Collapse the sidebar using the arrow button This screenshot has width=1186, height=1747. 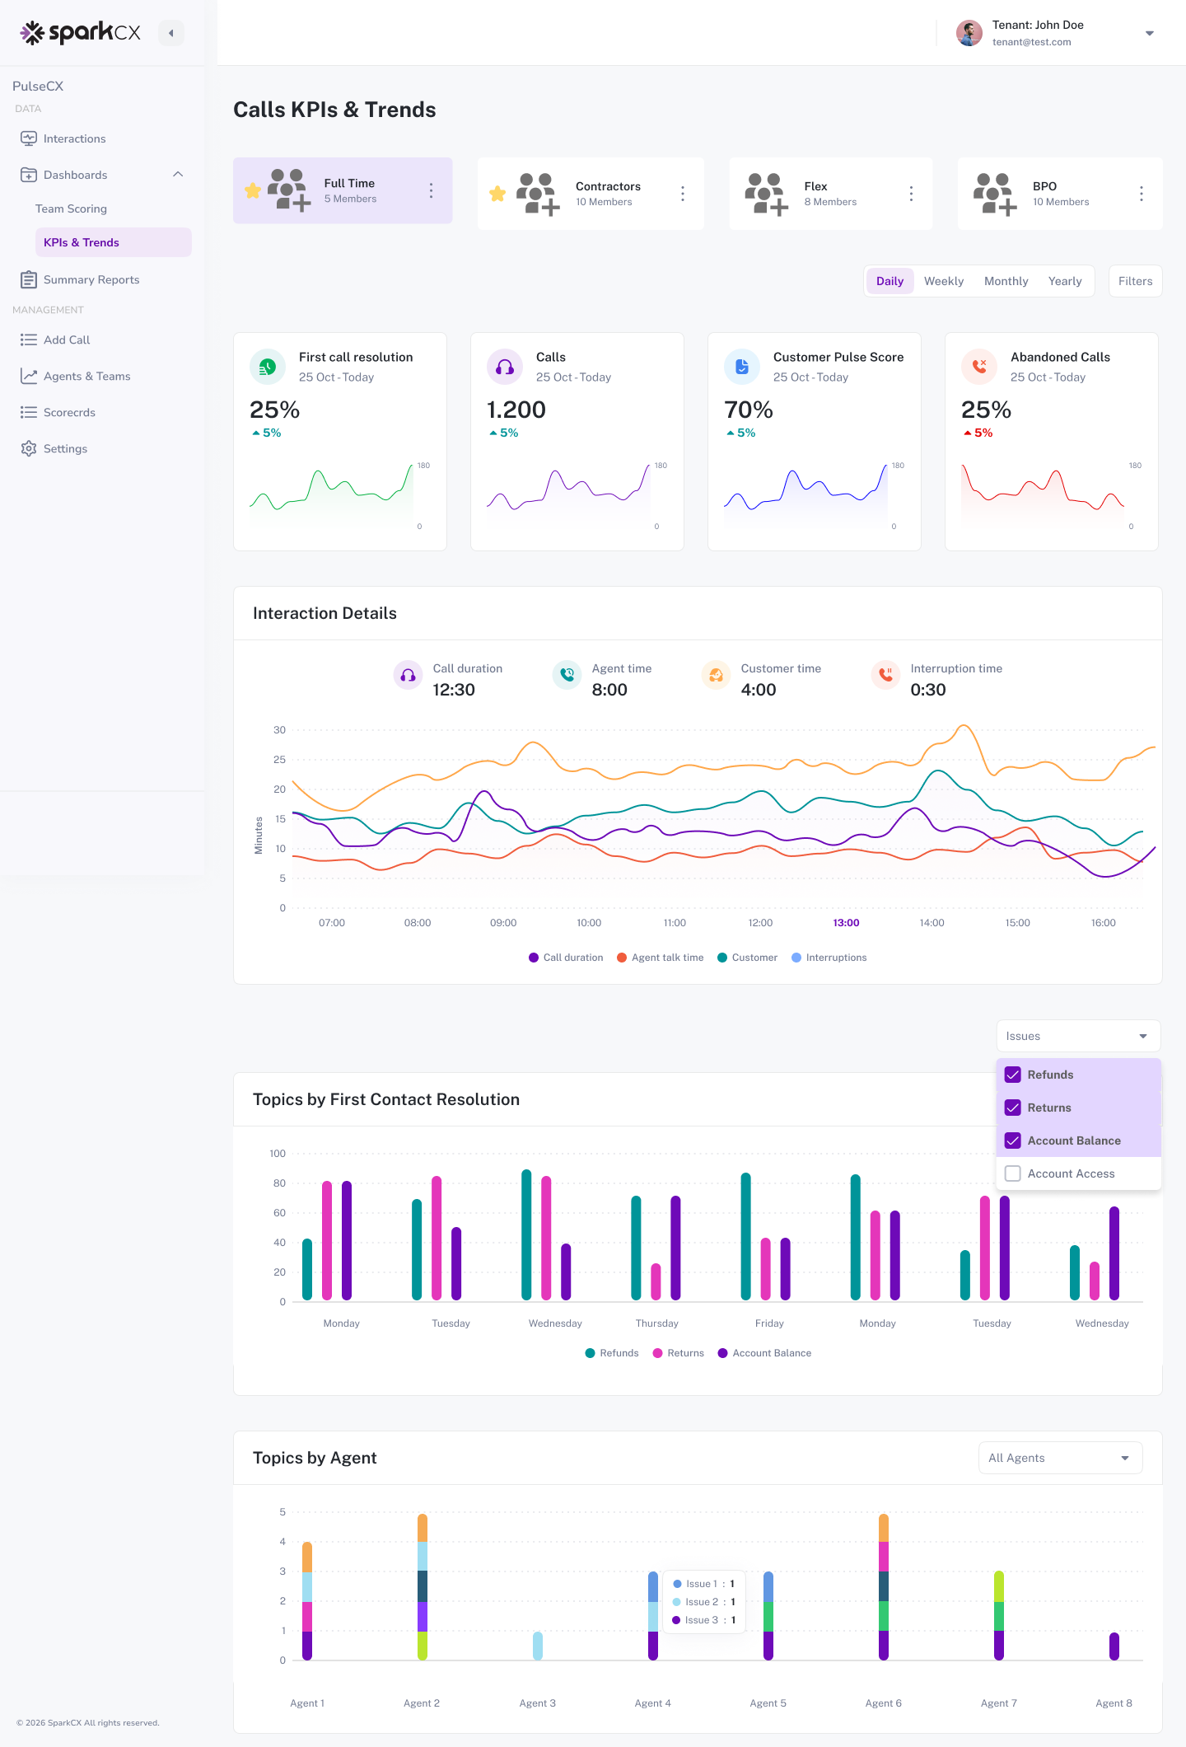click(x=171, y=33)
